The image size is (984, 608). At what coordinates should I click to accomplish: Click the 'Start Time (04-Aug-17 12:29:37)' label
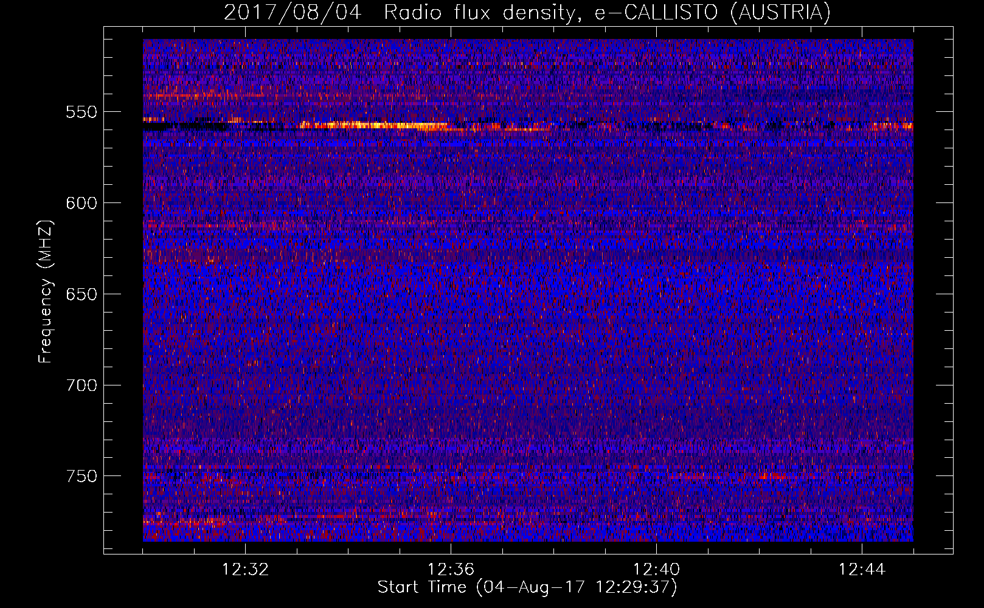(527, 587)
